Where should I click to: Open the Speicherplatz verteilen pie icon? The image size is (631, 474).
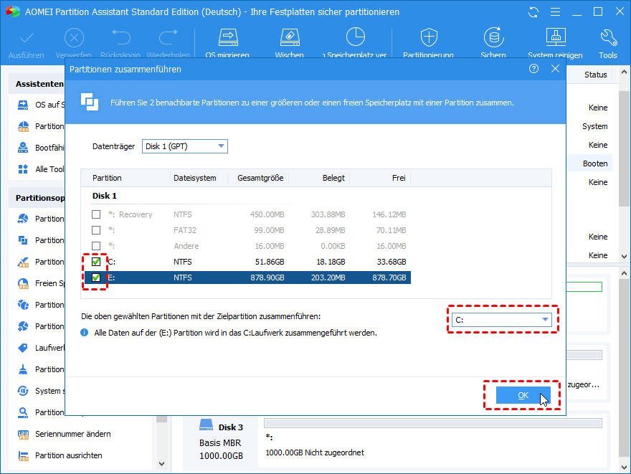pos(356,37)
